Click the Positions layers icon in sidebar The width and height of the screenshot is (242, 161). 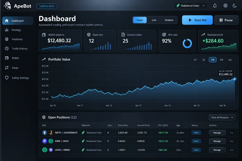[x=7, y=39]
